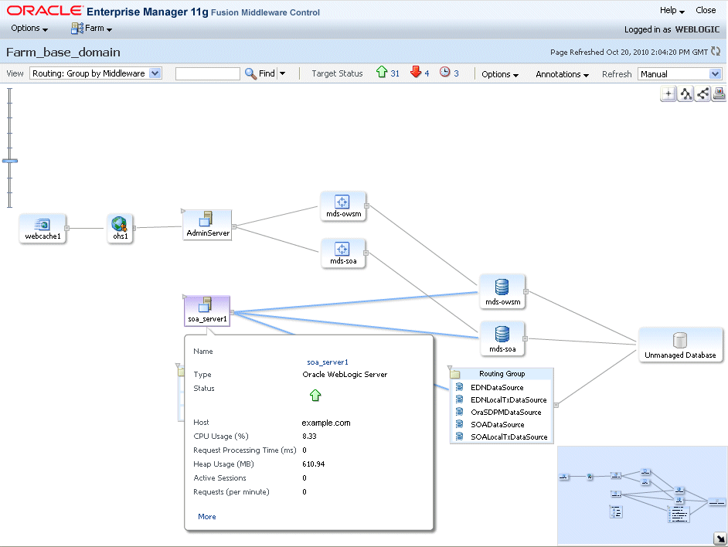The height and width of the screenshot is (547, 728).
Task: Open the top Options menu
Action: (29, 29)
